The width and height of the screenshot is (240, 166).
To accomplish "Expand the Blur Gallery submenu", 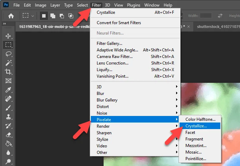I will coord(135,100).
